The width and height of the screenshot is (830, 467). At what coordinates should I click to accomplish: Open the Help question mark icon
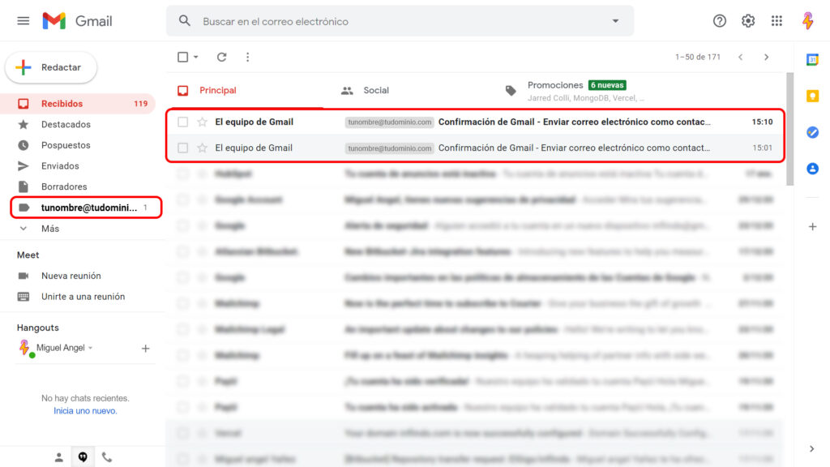720,20
